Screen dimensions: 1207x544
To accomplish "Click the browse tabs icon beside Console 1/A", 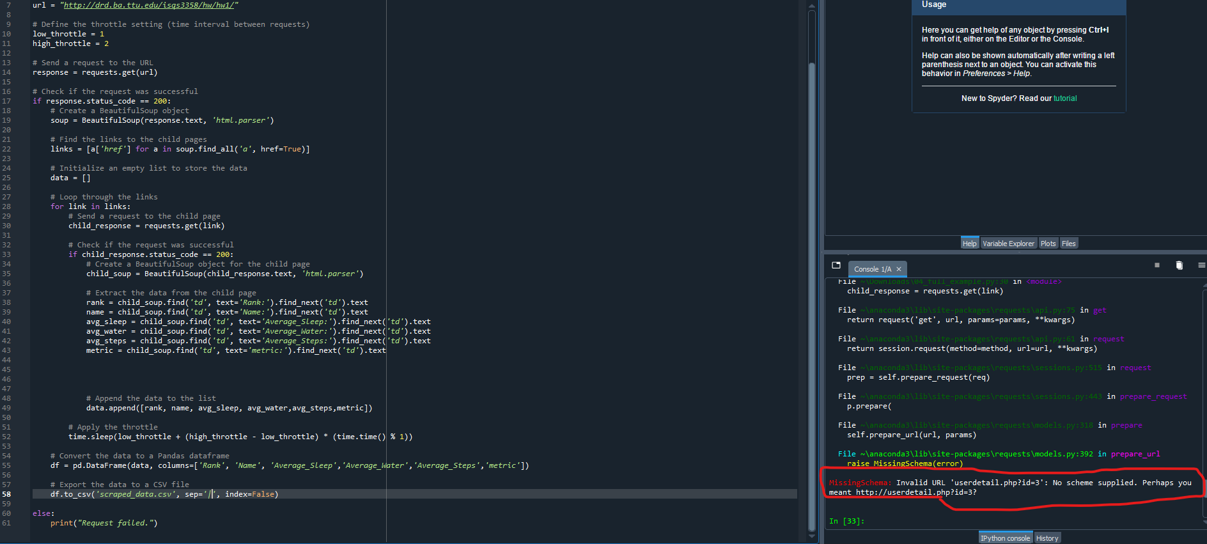I will pyautogui.click(x=836, y=265).
